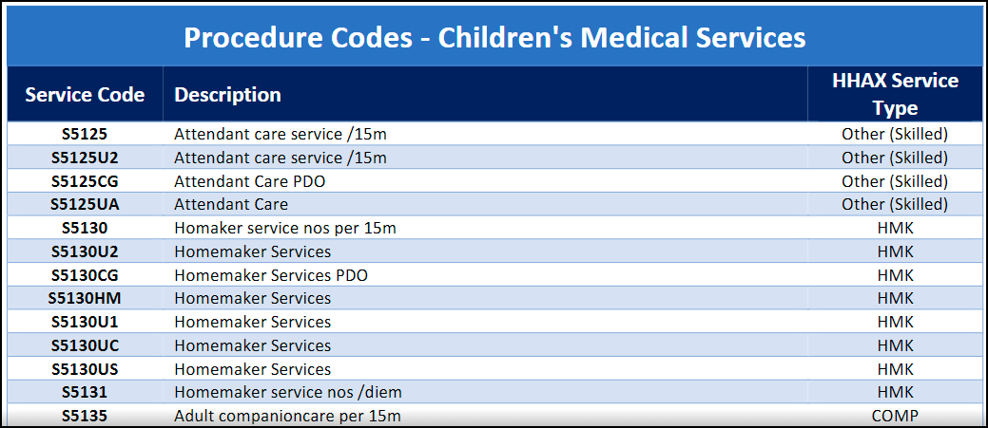
Task: Click the S5131 service code cell
Action: point(85,392)
